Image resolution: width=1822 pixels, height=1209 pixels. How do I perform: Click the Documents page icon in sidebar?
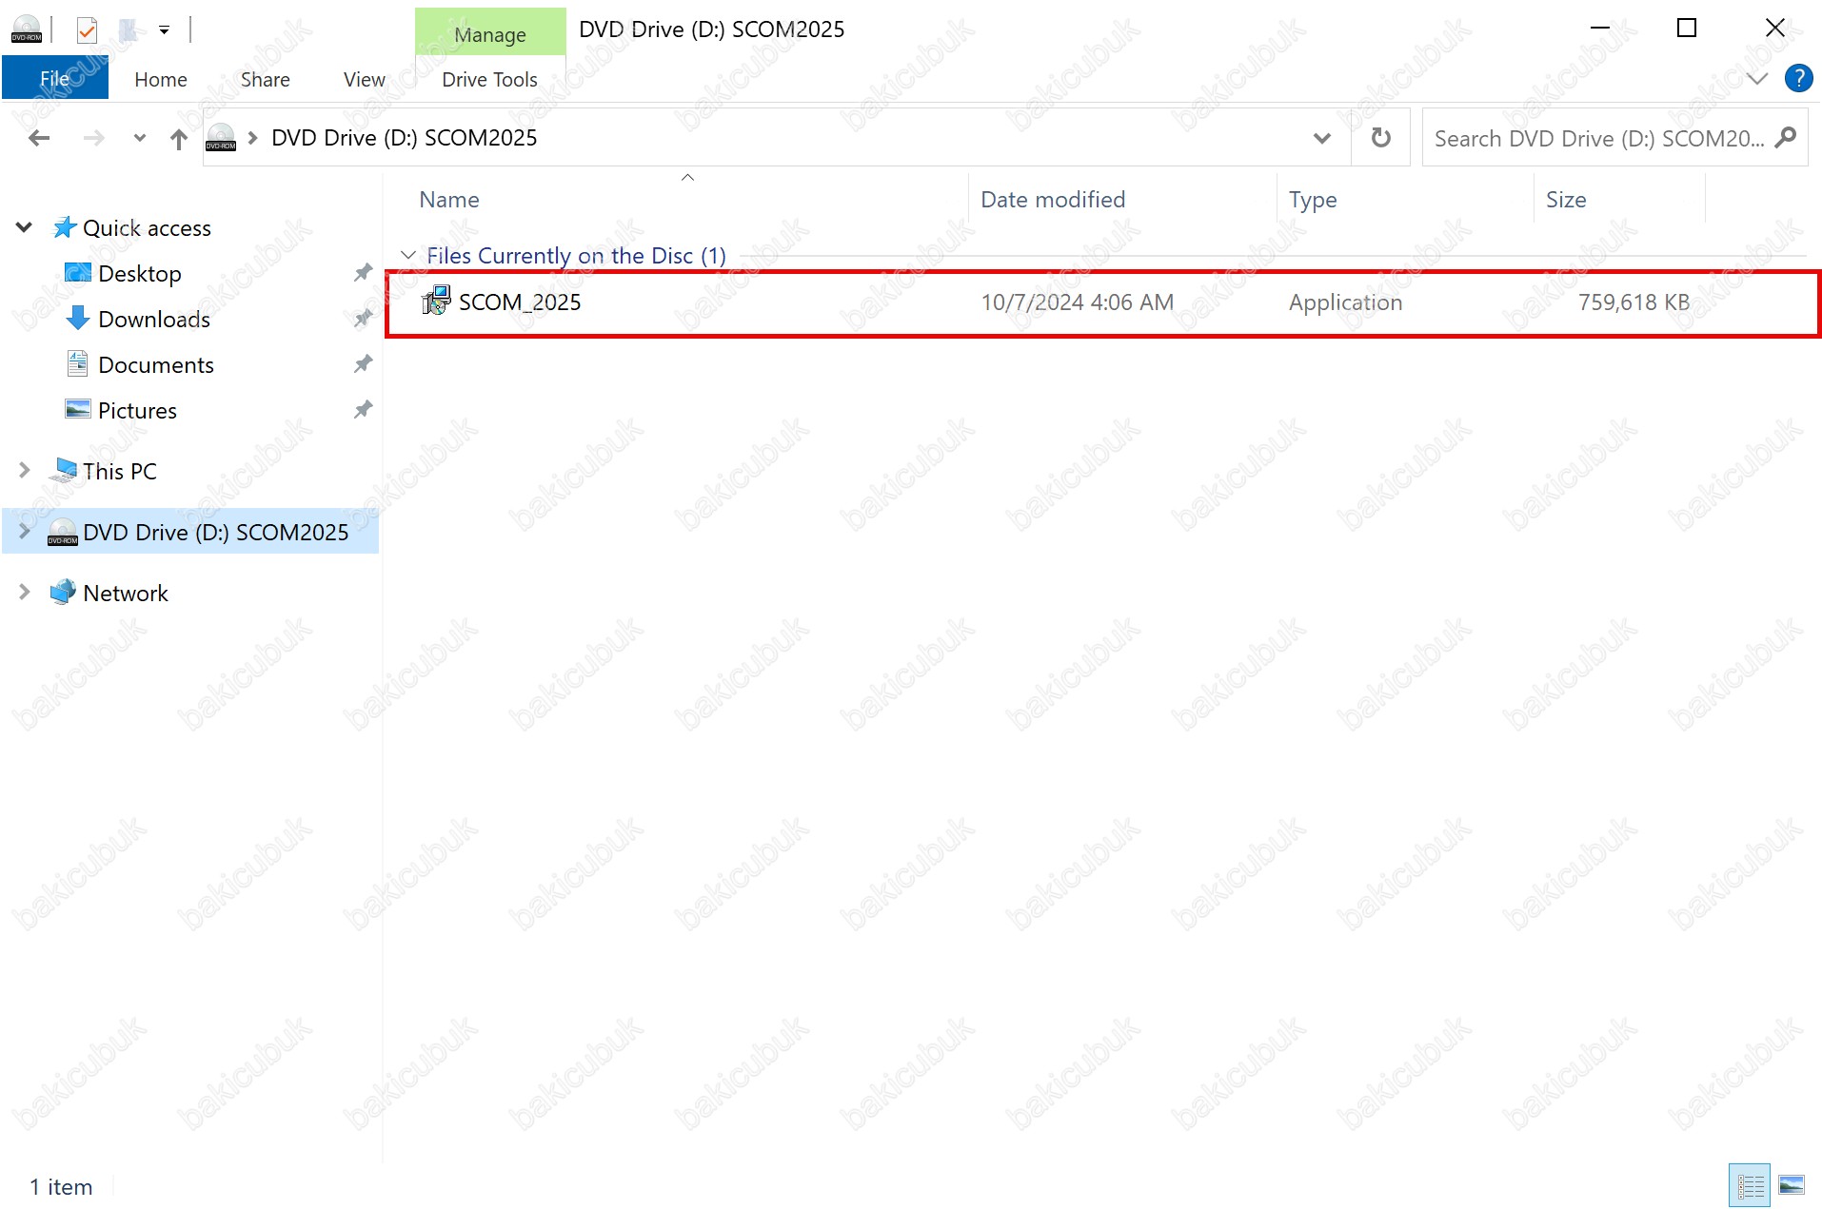[x=78, y=363]
